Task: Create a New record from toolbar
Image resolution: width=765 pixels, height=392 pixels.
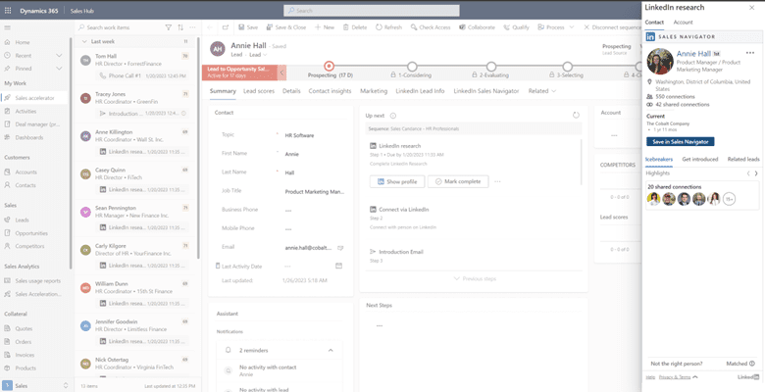Action: tap(325, 27)
